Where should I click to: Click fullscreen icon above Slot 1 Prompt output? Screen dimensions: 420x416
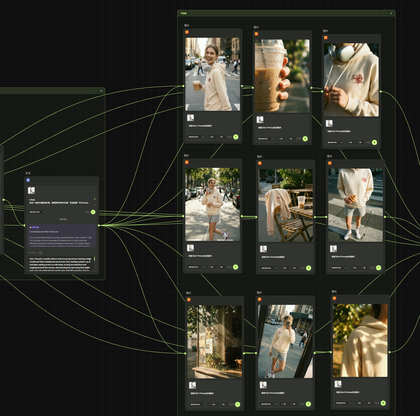(x=41, y=253)
